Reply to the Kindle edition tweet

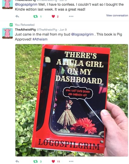tap(17, 16)
